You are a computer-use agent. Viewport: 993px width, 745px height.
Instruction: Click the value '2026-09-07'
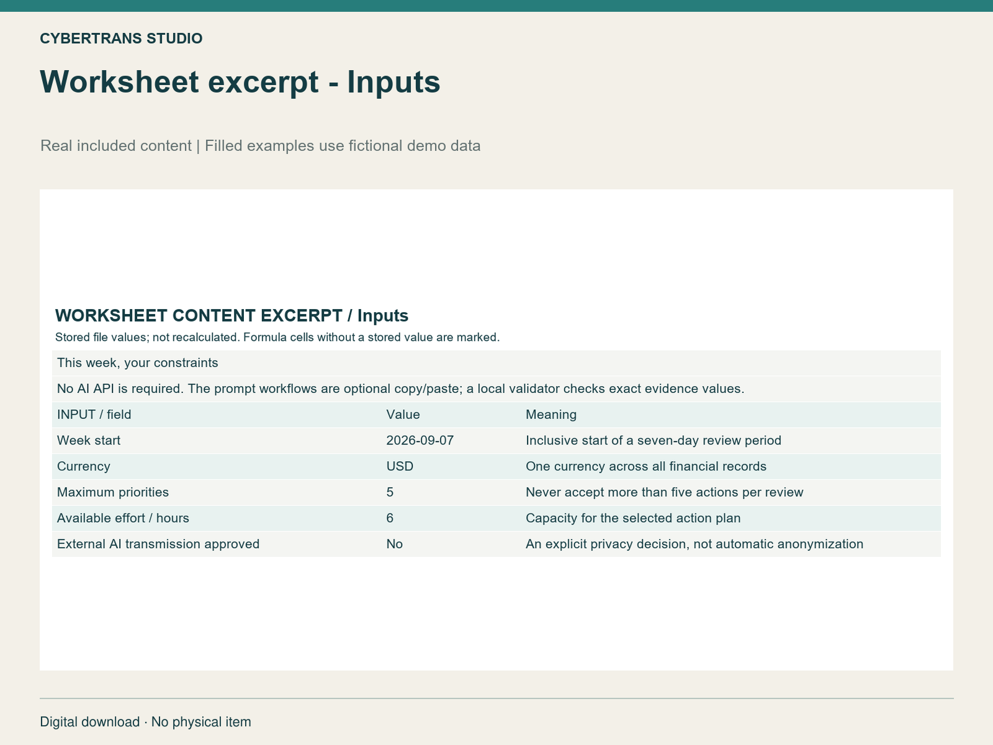pos(420,440)
